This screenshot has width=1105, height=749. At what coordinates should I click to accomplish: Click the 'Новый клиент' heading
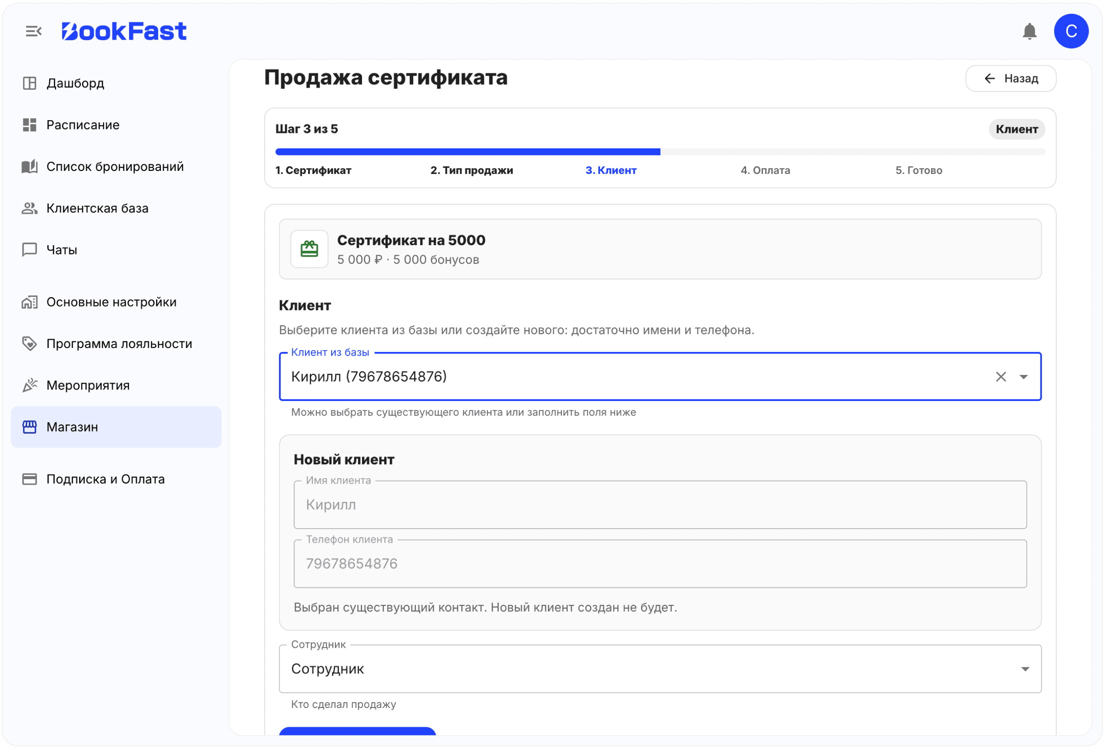(344, 459)
